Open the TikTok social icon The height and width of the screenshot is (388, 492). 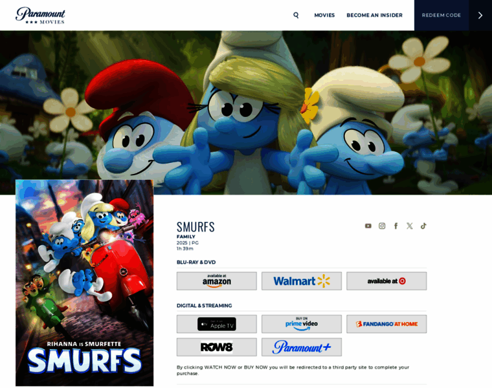(423, 226)
